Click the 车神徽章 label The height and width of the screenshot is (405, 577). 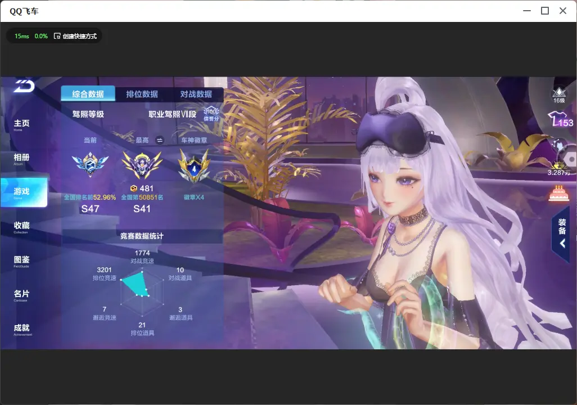point(194,140)
